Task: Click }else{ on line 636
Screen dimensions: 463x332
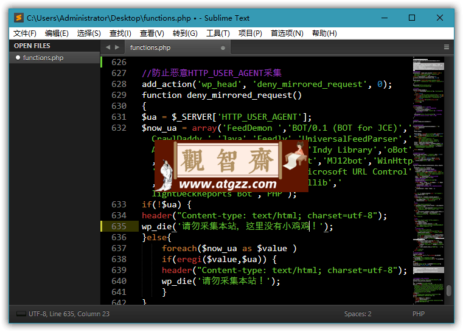Action: [156, 237]
